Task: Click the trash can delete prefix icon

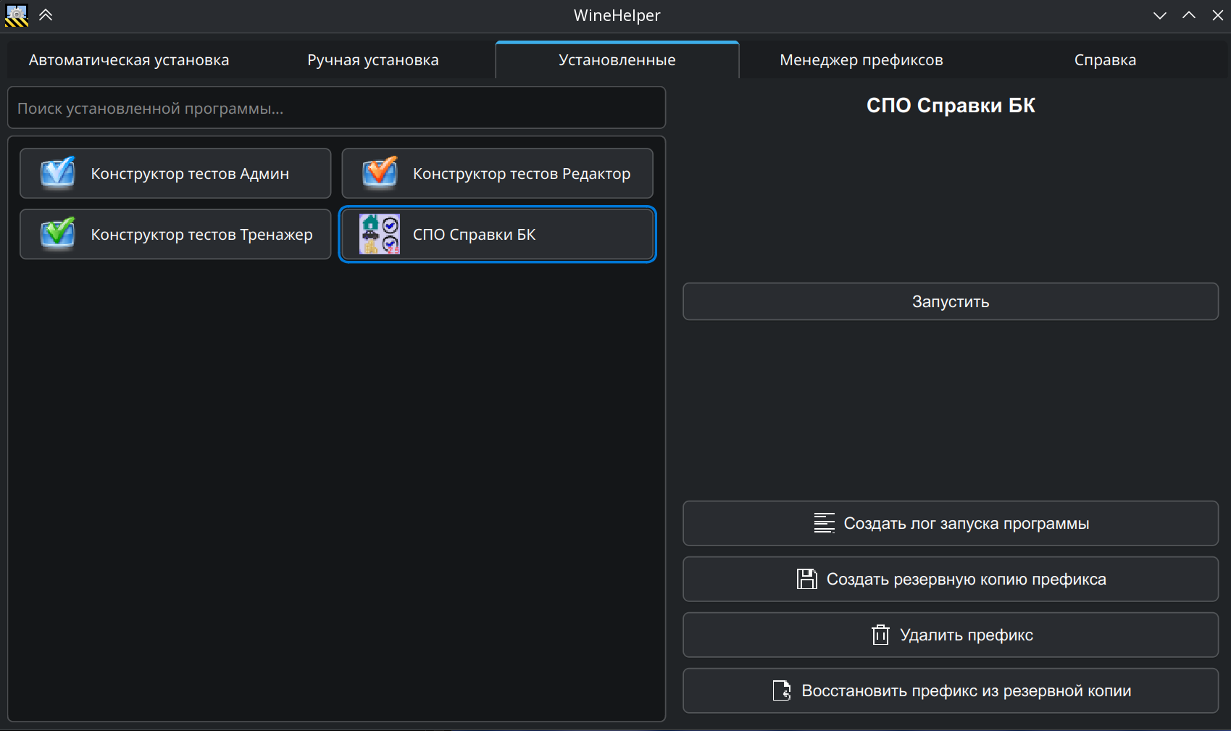Action: 880,635
